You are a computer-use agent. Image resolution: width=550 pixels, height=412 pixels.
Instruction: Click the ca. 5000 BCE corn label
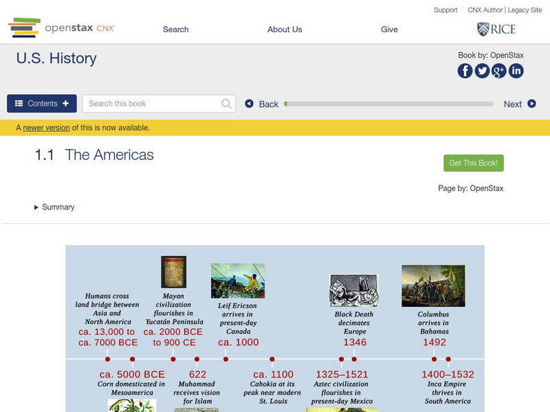[x=132, y=383]
